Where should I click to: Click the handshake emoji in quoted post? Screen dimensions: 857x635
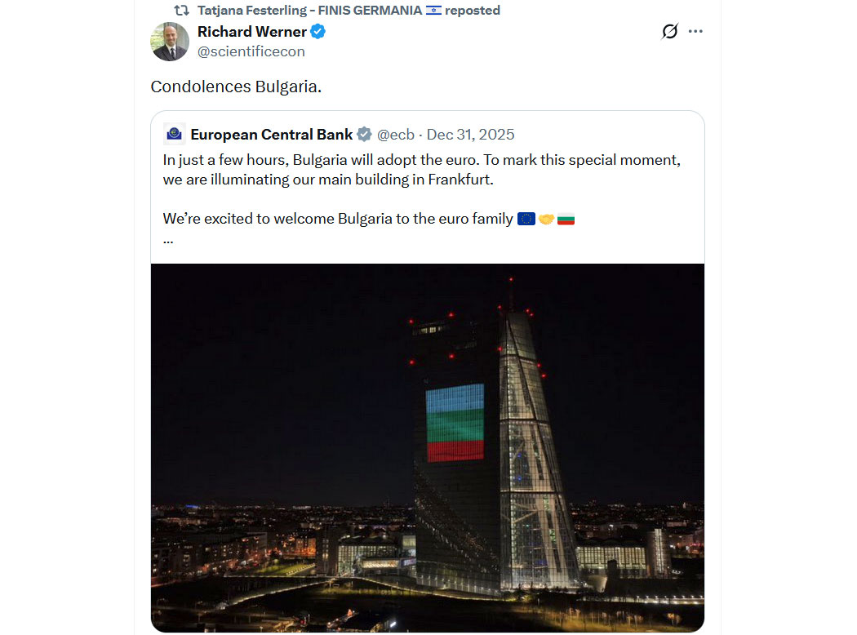coord(546,219)
